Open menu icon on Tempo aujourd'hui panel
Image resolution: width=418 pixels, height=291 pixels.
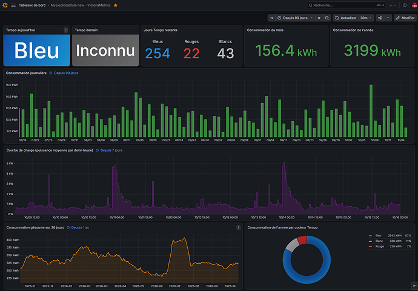(66, 30)
